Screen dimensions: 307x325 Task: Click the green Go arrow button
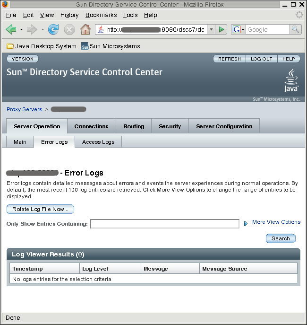coord(222,30)
